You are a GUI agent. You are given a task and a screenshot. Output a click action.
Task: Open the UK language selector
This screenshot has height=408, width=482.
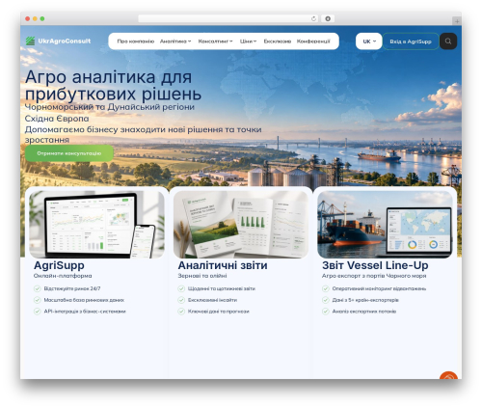[369, 41]
